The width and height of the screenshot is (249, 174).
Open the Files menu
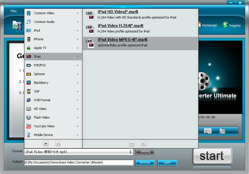pos(14,11)
